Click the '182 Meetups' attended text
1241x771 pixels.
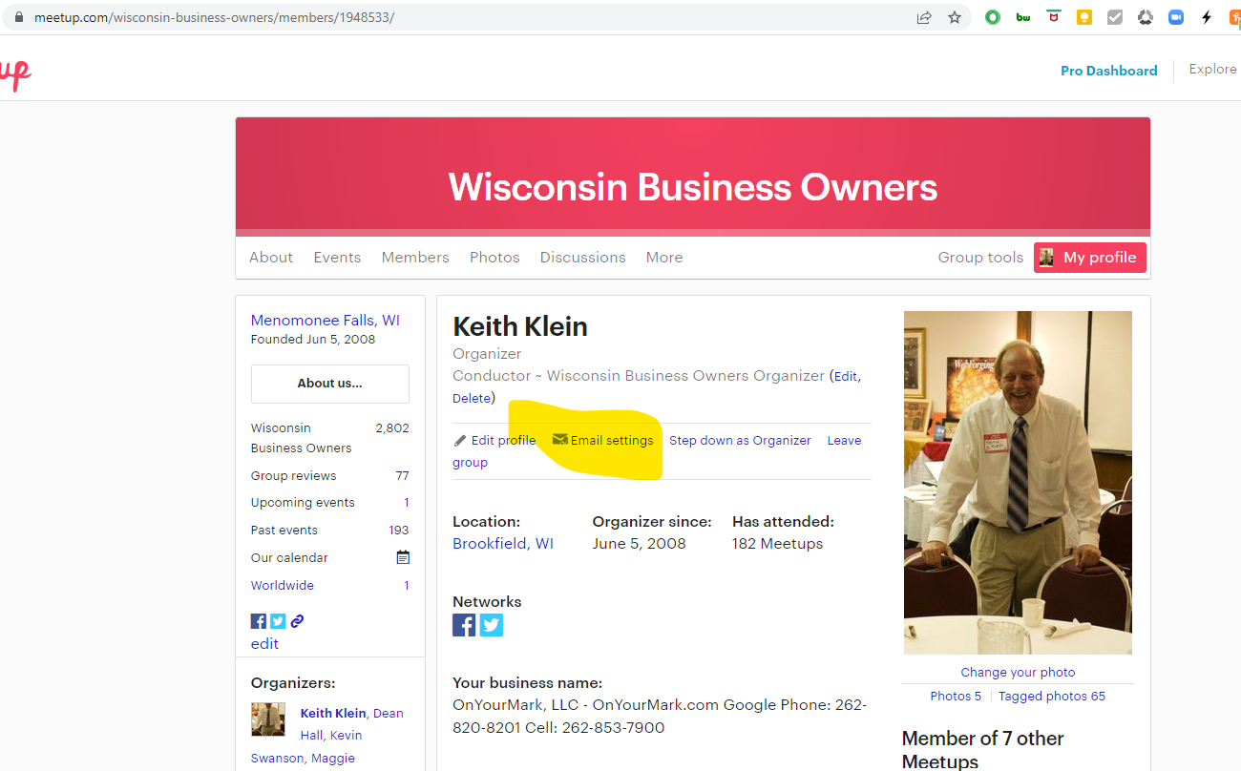[x=777, y=544]
